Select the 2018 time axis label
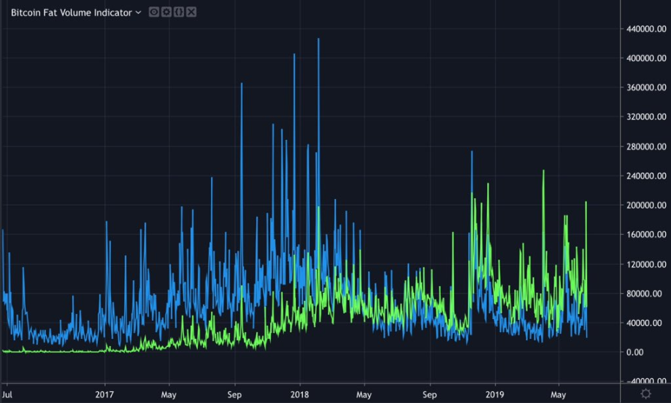Screen dimensions: 671x403 [x=300, y=394]
